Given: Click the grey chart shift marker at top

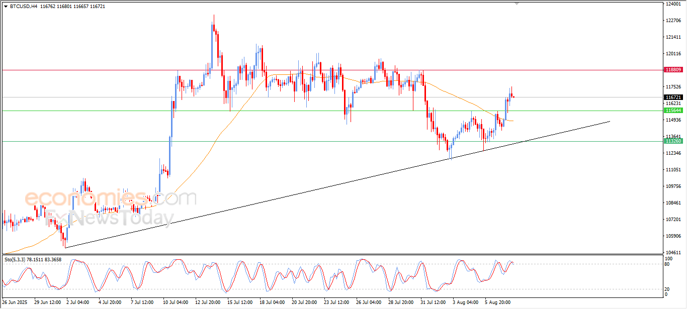Looking at the screenshot, I should click(517, 4).
